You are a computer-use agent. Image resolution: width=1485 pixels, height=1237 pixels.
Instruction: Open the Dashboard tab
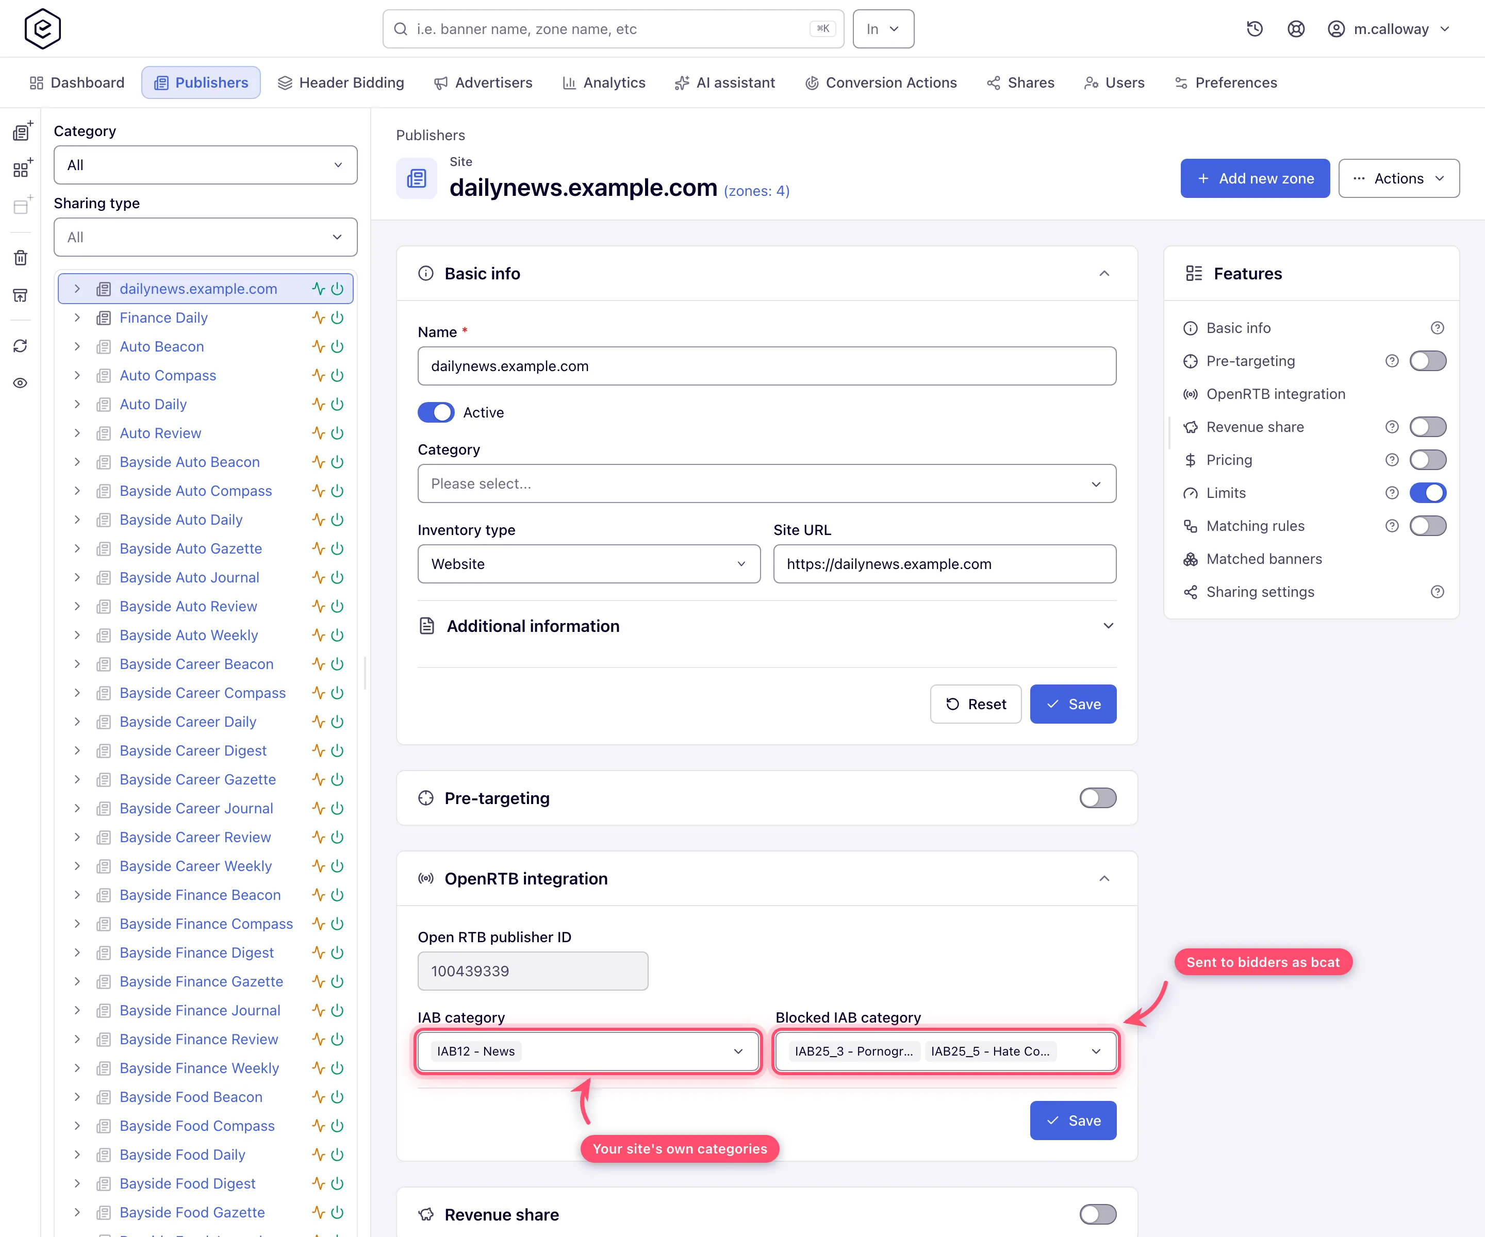(x=77, y=82)
